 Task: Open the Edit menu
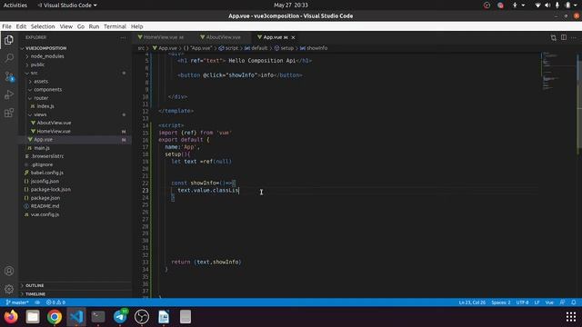21,26
